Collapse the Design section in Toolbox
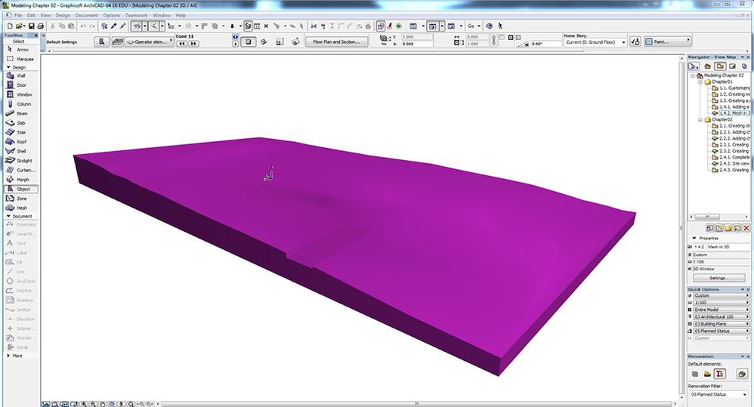This screenshot has height=407, width=754. point(8,67)
